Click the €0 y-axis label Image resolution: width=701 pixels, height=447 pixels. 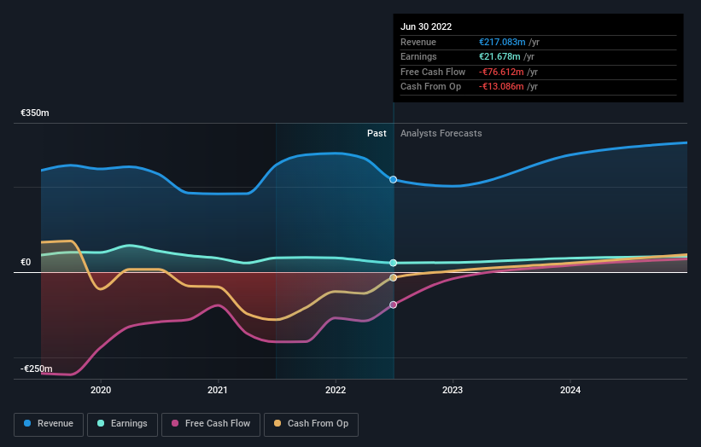(x=26, y=262)
